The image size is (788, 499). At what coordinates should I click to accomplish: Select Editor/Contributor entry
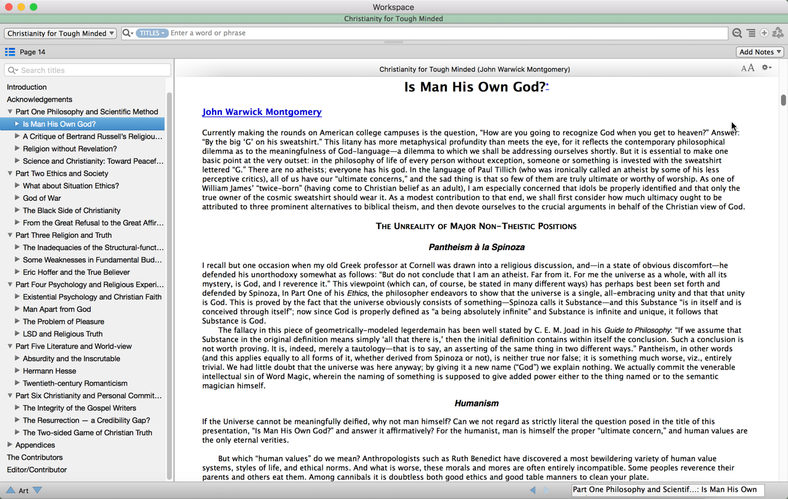(x=36, y=470)
